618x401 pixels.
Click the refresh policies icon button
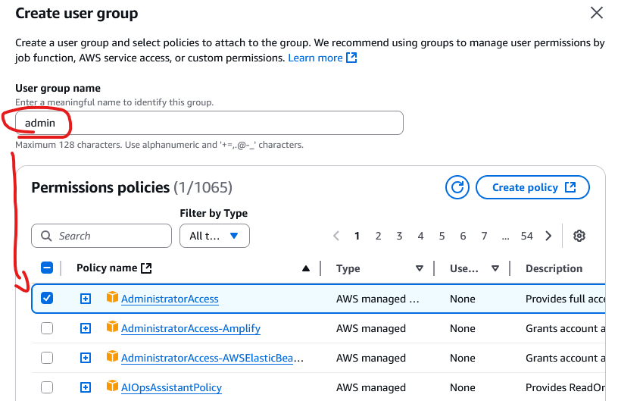(457, 187)
